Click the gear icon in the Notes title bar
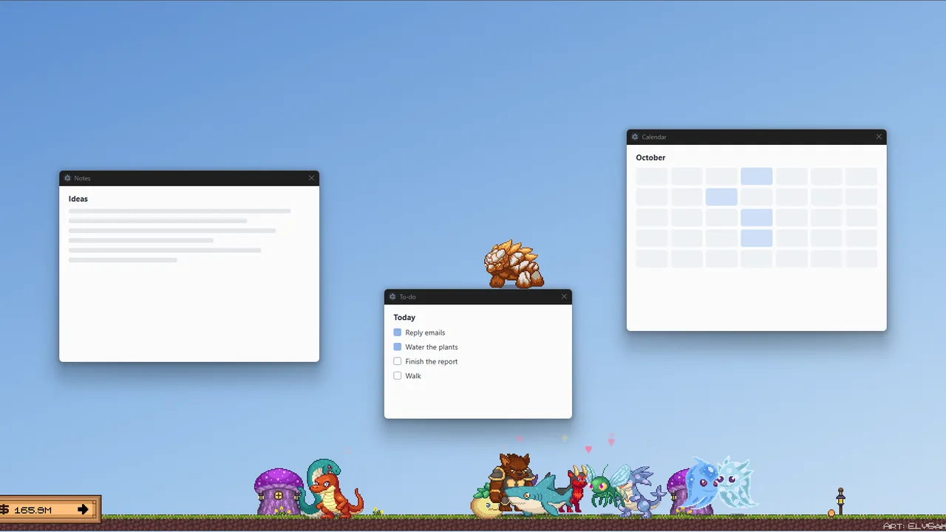The image size is (946, 532). 67,178
